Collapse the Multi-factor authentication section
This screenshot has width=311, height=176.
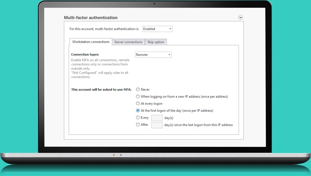click(x=240, y=17)
